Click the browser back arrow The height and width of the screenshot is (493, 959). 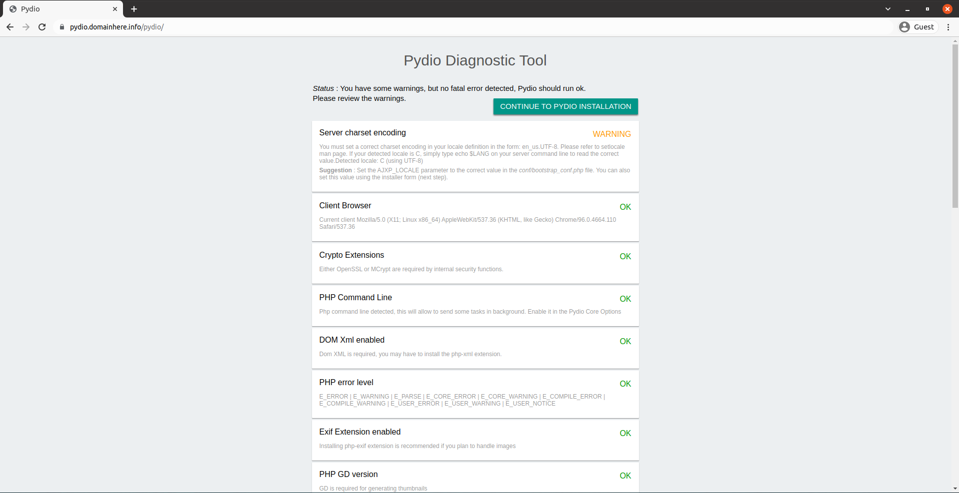(10, 27)
